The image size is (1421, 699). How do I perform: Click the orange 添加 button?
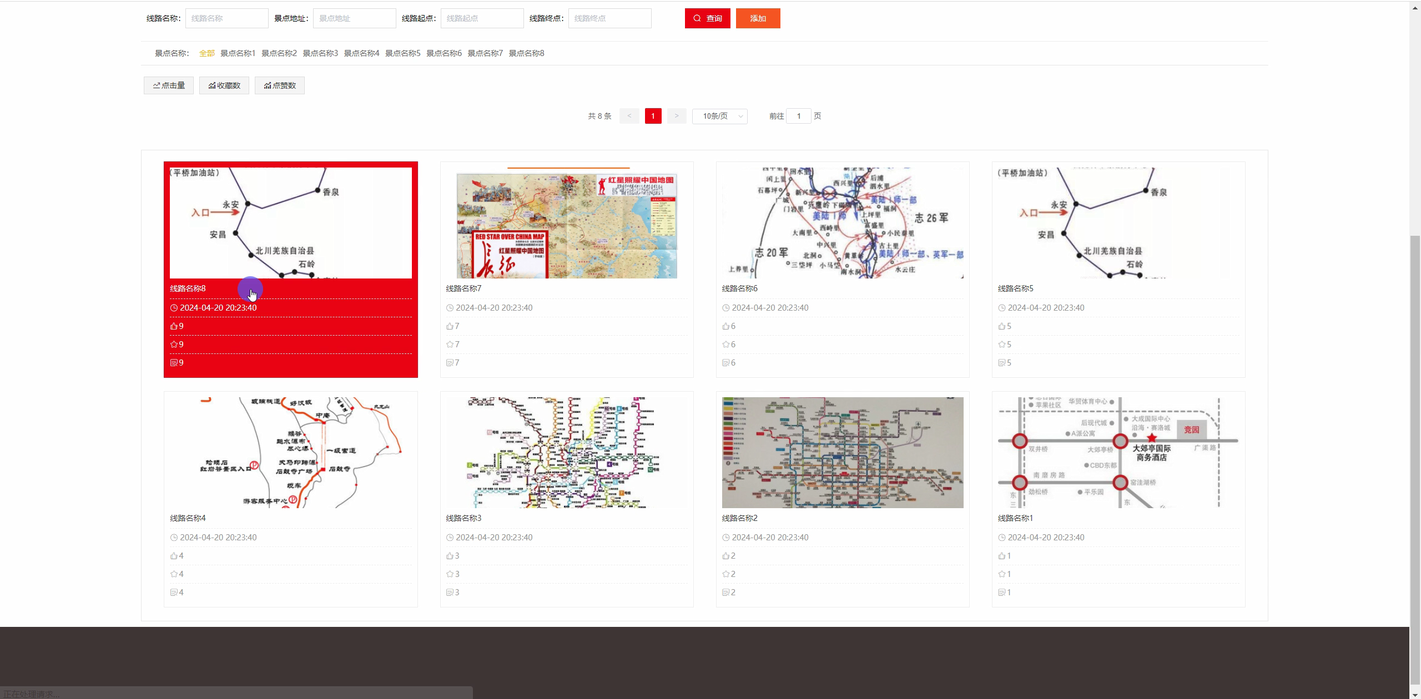(x=758, y=18)
